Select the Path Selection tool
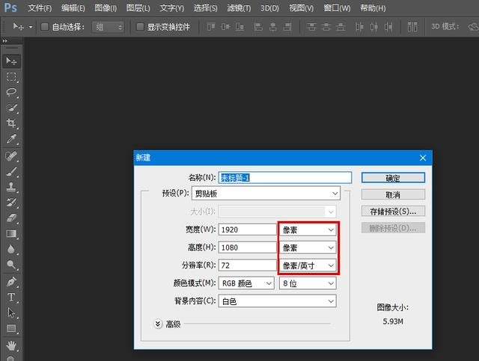Viewport: 479px width, 361px height. (11, 312)
